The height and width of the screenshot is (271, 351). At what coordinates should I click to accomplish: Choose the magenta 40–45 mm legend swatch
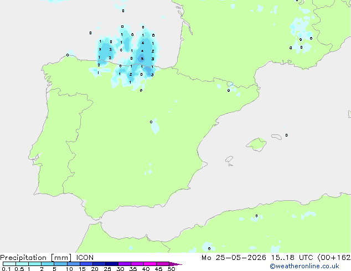coord(150,264)
